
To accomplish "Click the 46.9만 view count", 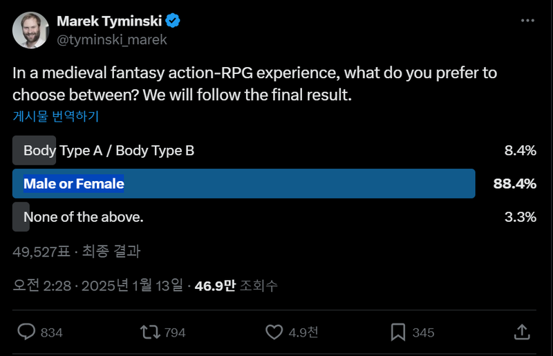I will pos(216,285).
